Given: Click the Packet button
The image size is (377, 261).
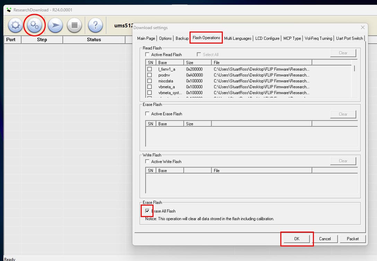Looking at the screenshot, I should click(x=353, y=238).
